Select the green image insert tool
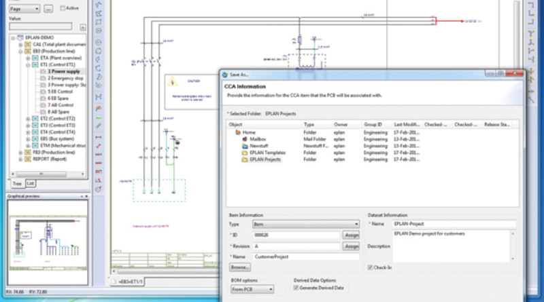The height and width of the screenshot is (302, 544). pyautogui.click(x=99, y=117)
